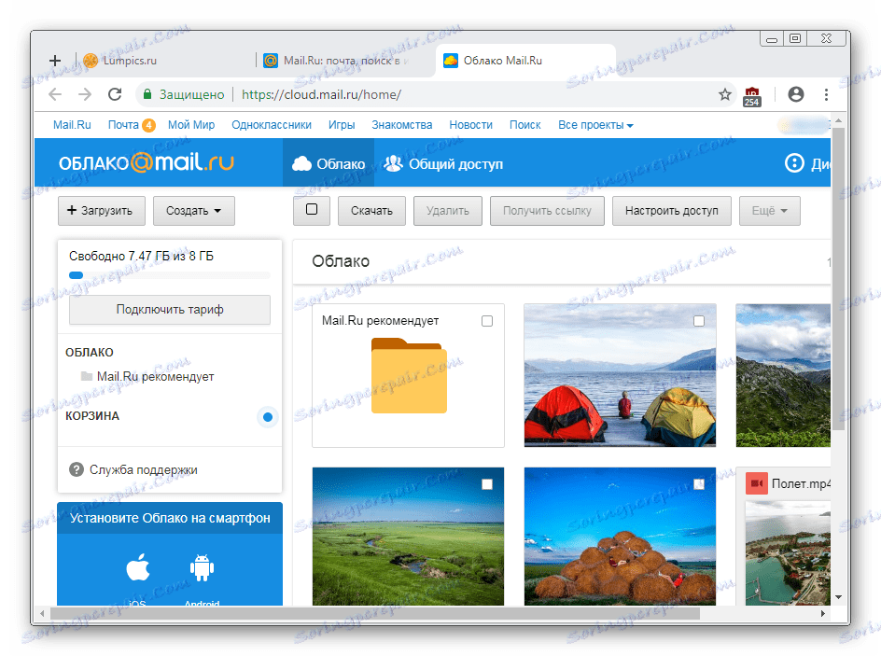Check the green meadow photo checkbox

point(487,484)
